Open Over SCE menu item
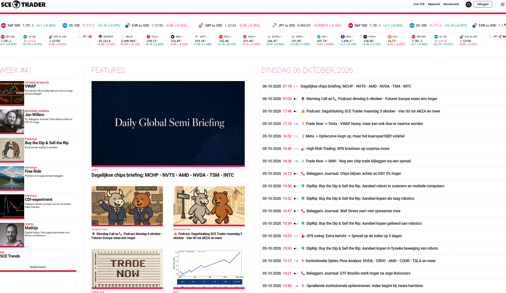 pos(419,4)
